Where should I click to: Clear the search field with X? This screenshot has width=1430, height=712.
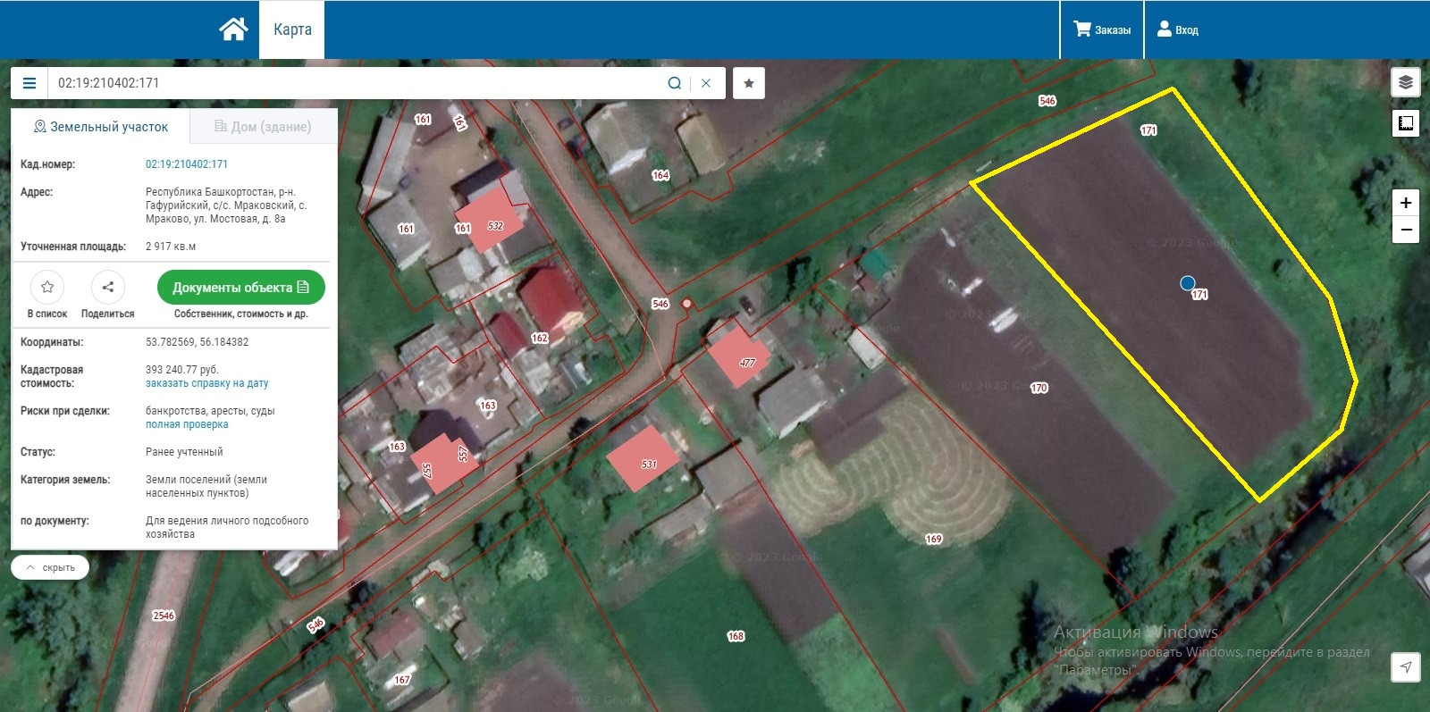[706, 83]
